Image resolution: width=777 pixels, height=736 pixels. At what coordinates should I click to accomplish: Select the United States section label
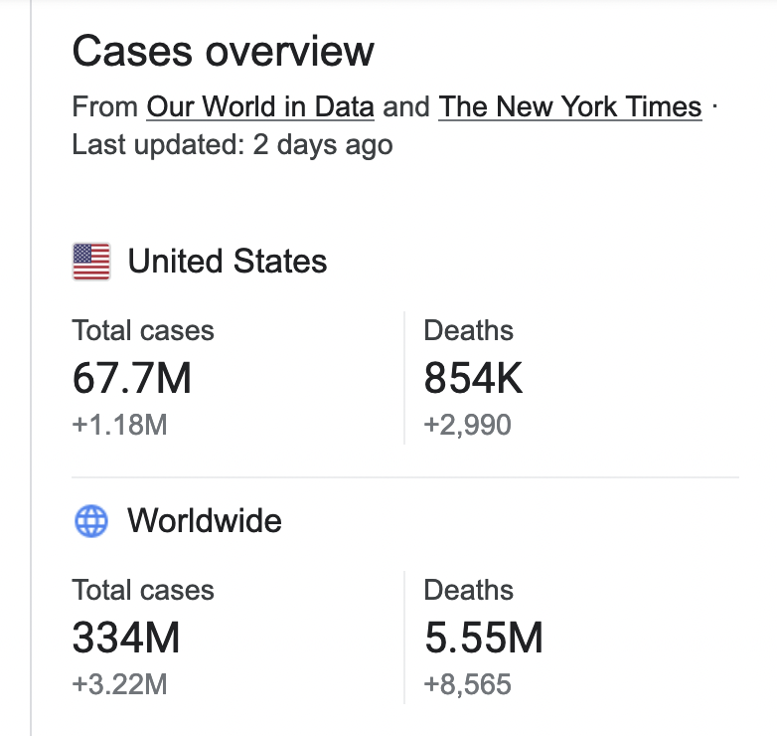point(228,262)
